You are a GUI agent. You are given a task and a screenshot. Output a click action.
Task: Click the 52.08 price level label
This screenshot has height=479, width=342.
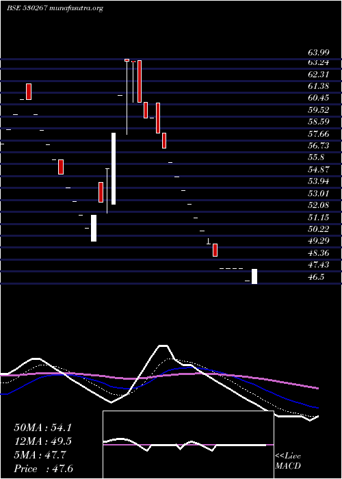point(318,205)
